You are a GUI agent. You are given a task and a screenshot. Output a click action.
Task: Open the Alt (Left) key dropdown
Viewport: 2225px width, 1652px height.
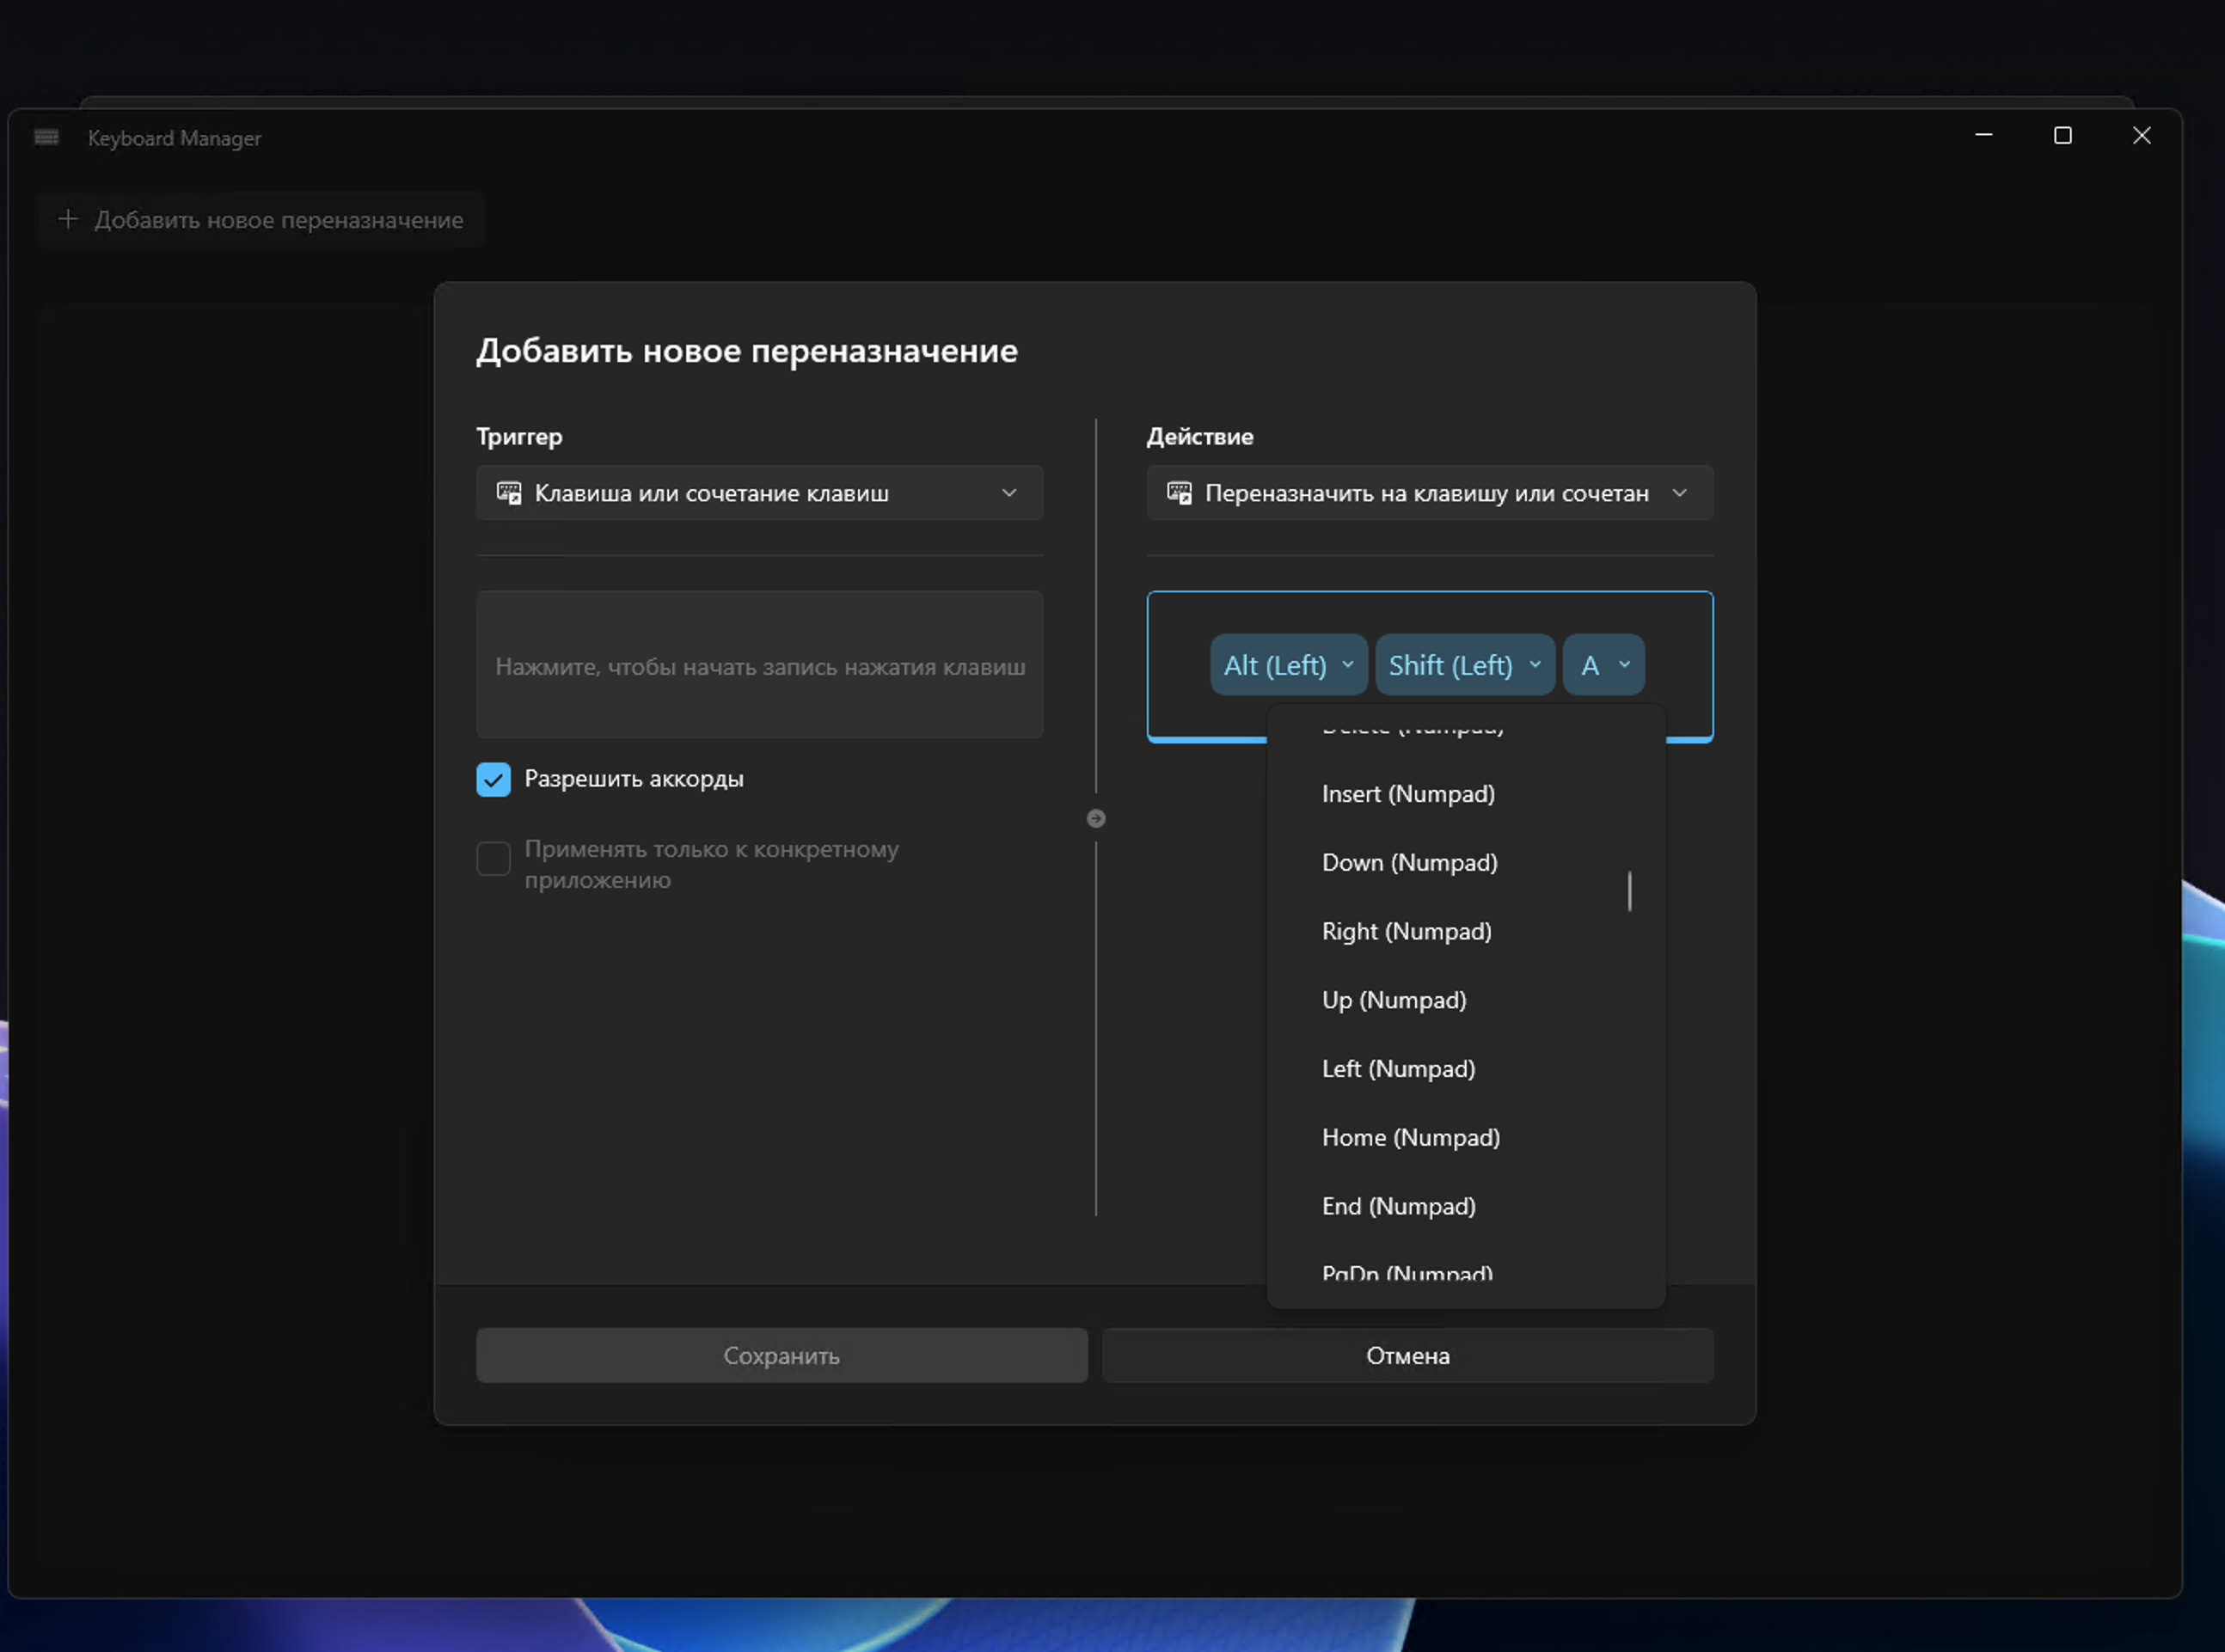click(x=1275, y=665)
